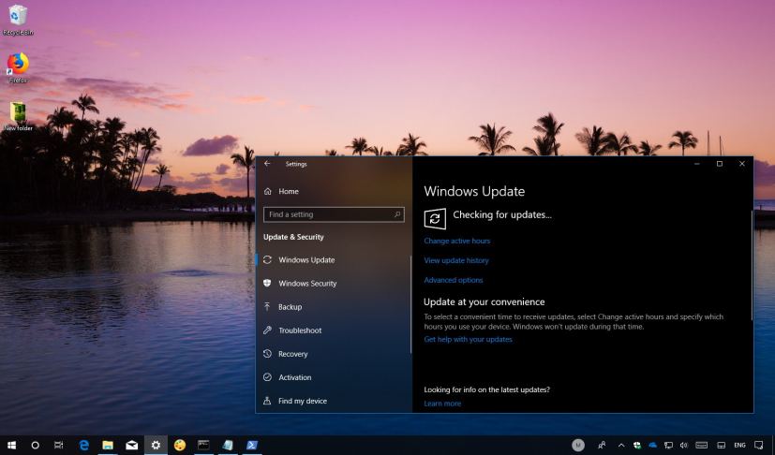
Task: Click the ENG language indicator
Action: pyautogui.click(x=739, y=445)
